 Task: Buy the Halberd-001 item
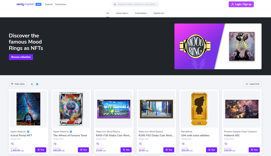pyautogui.click(x=254, y=150)
